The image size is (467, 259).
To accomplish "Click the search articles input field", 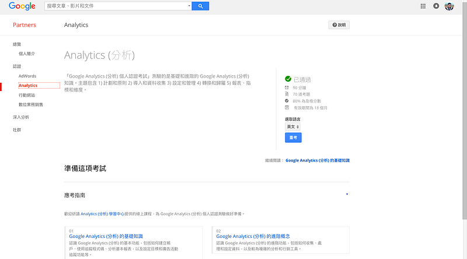I will coord(116,6).
